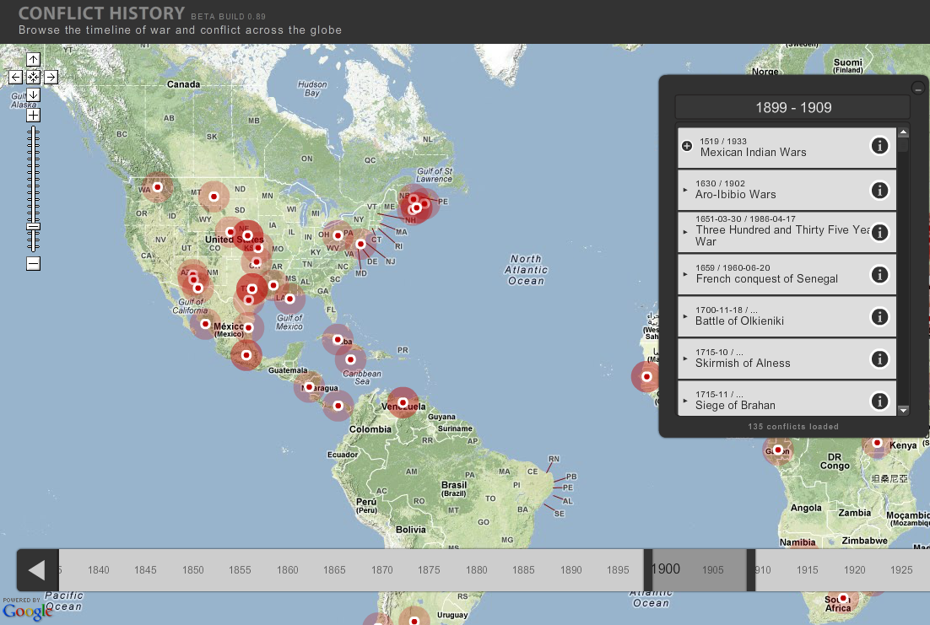The image size is (930, 625).
Task: Open info for Battle of Olkieniki
Action: tap(879, 316)
